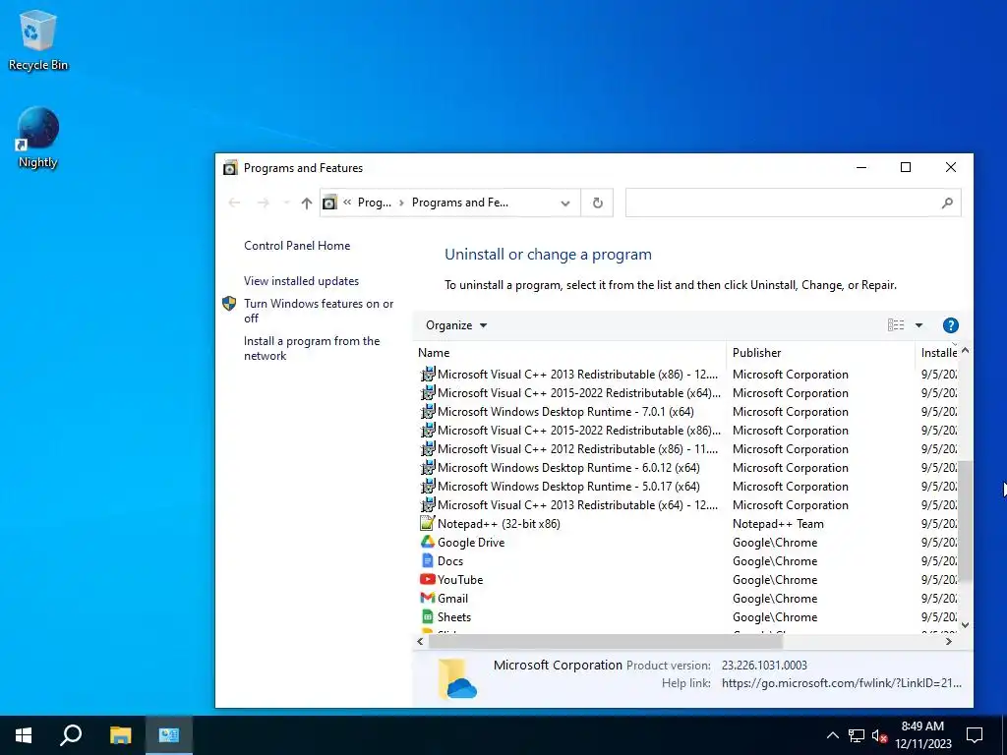1007x755 pixels.
Task: Click the Docs icon in the list
Action: (x=427, y=560)
